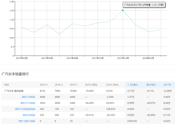The height and width of the screenshot is (124, 175).
Task: Open the 猎豹CS10销量 link
Action: click(x=28, y=103)
